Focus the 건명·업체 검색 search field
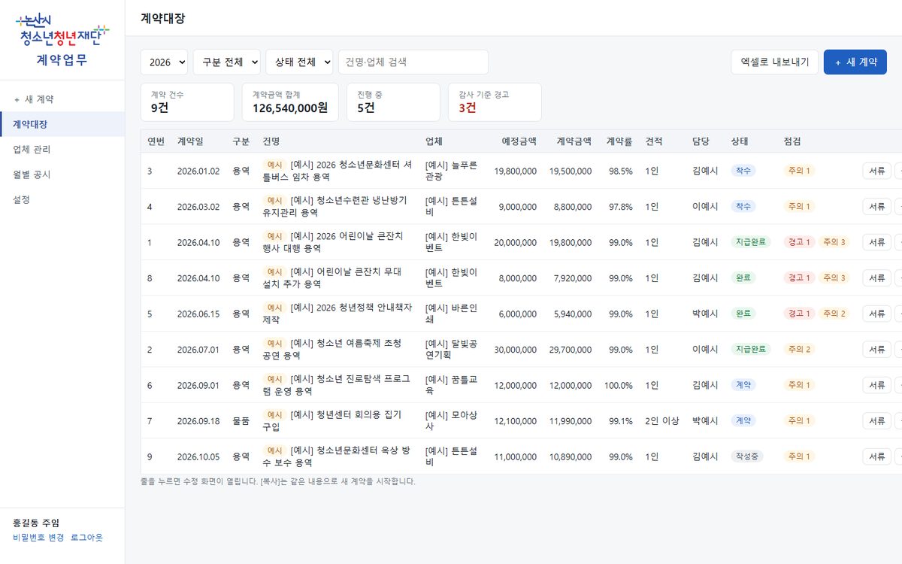Viewport: 902px width, 564px height. click(413, 62)
